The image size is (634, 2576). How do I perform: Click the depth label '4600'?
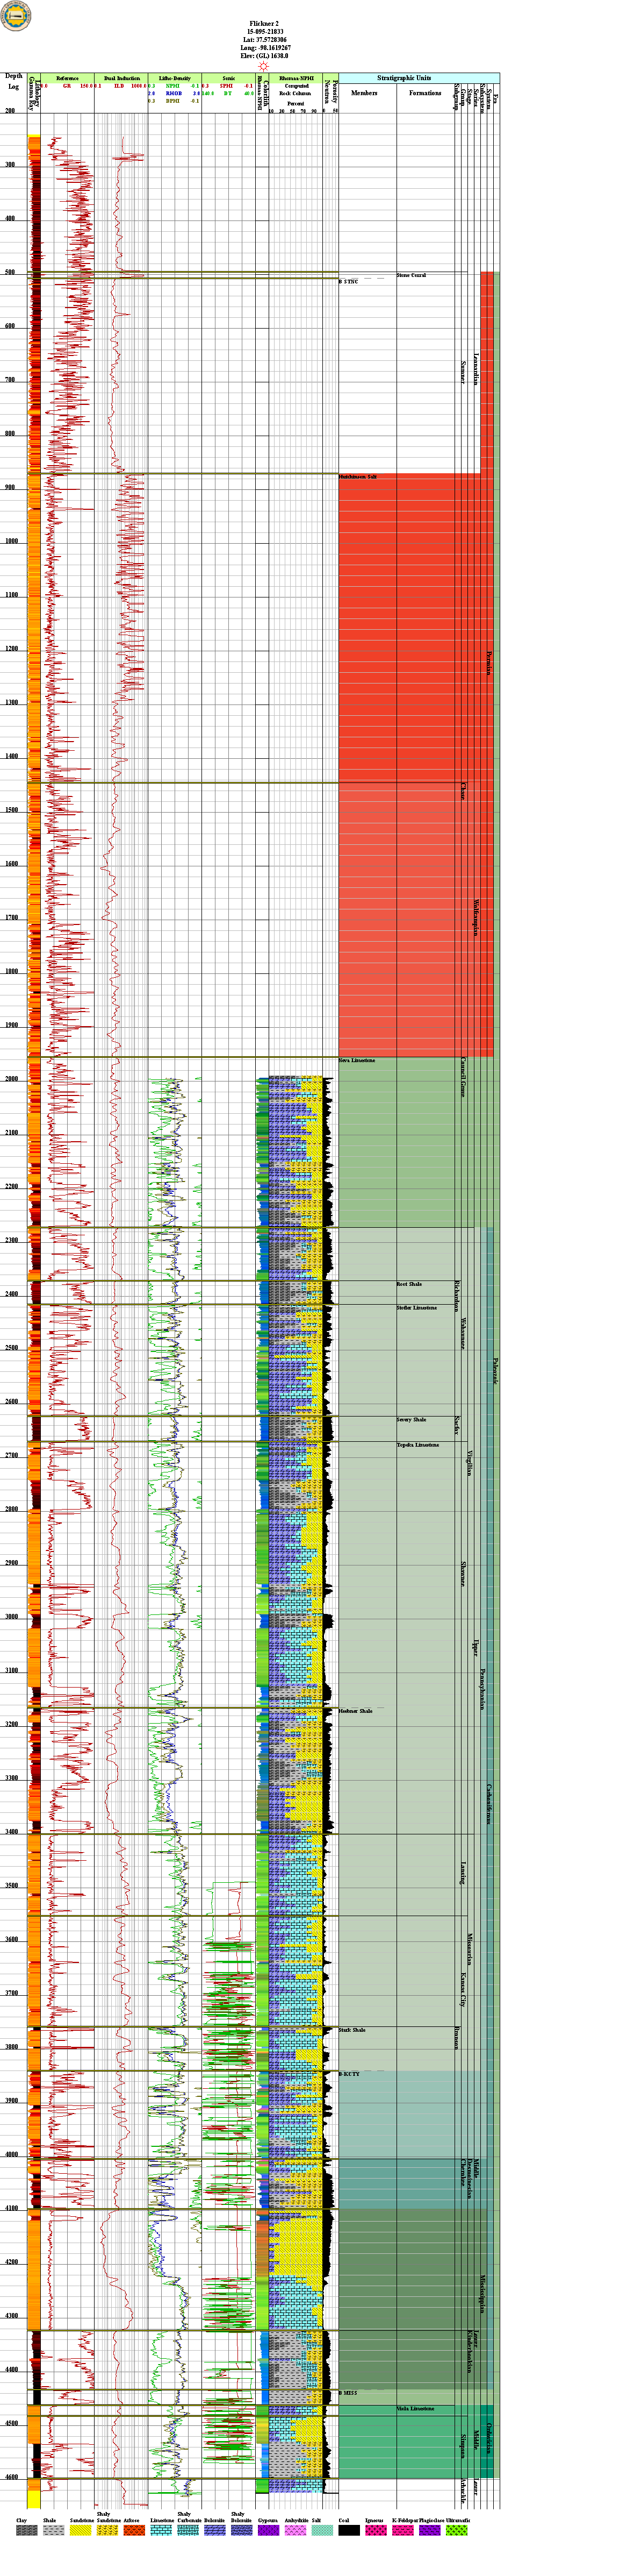pyautogui.click(x=12, y=2477)
